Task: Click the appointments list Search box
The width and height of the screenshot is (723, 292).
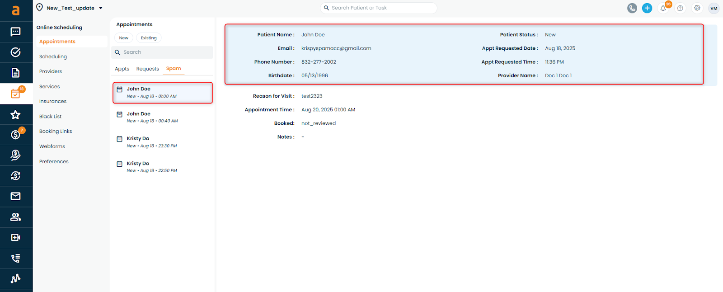Action: pos(163,52)
